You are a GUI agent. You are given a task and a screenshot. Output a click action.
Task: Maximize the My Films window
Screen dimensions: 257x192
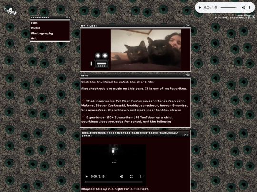pyautogui.click(x=187, y=25)
